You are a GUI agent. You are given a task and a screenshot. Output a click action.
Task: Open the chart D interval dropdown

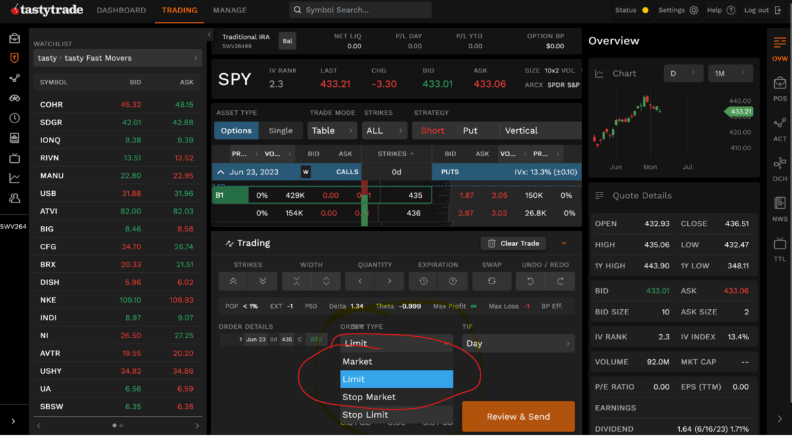(683, 73)
